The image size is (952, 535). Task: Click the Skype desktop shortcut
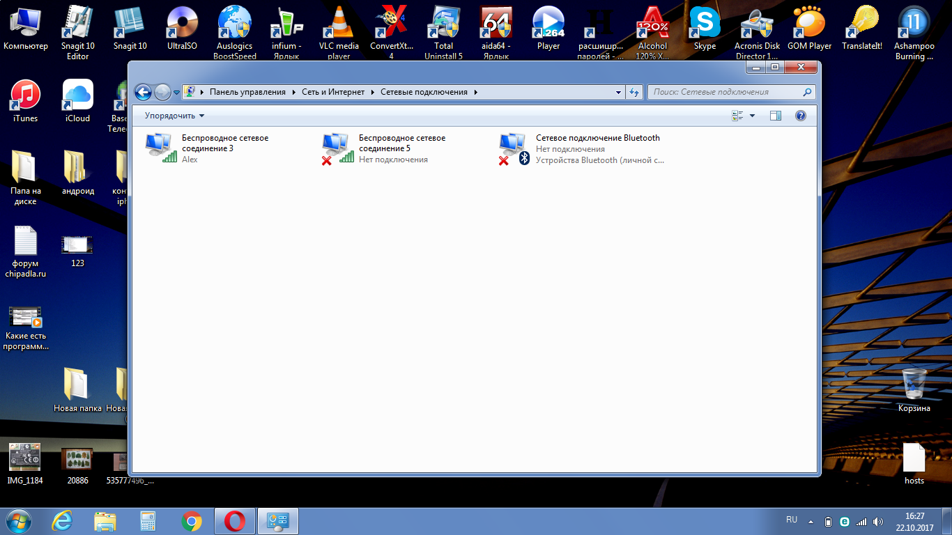(705, 28)
